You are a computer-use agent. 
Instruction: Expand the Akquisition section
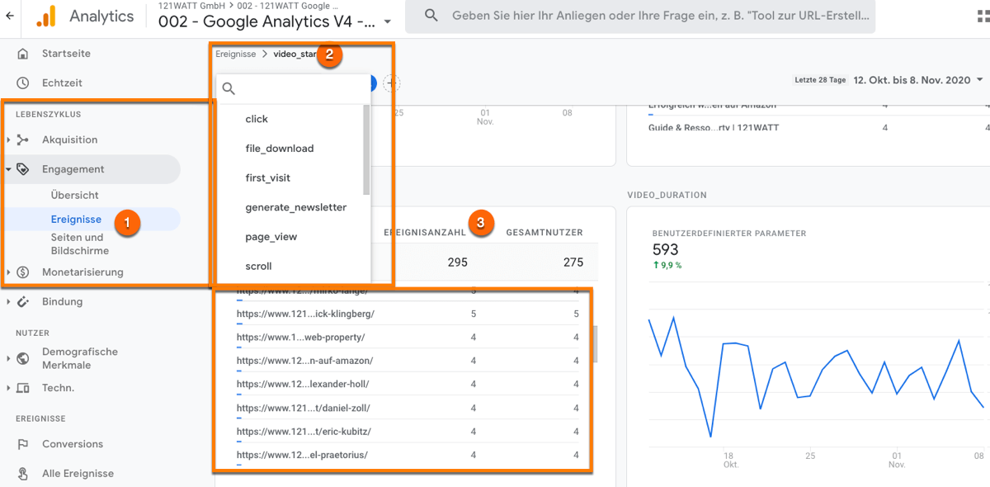click(x=70, y=139)
